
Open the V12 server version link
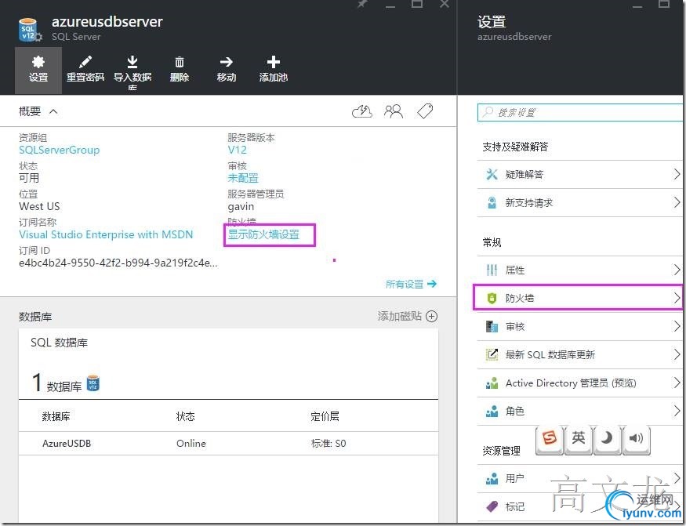[237, 150]
